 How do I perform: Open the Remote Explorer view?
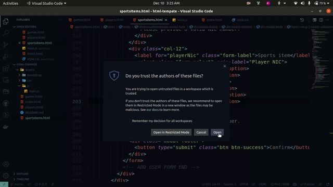tap(6, 80)
